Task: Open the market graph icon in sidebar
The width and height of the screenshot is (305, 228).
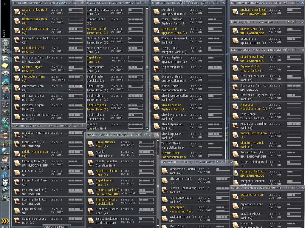Action: point(5,81)
